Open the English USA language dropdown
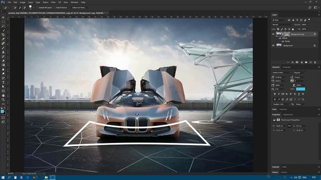This screenshot has width=321, height=180. 281,104
